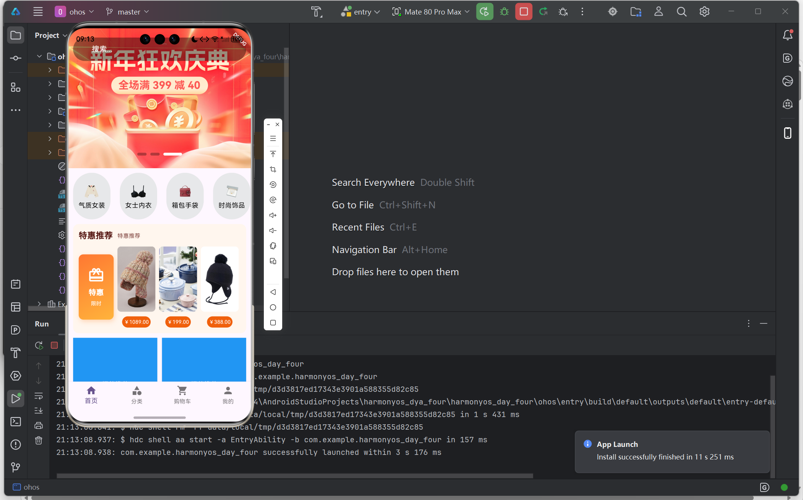Click the green Run entry button

484,12
